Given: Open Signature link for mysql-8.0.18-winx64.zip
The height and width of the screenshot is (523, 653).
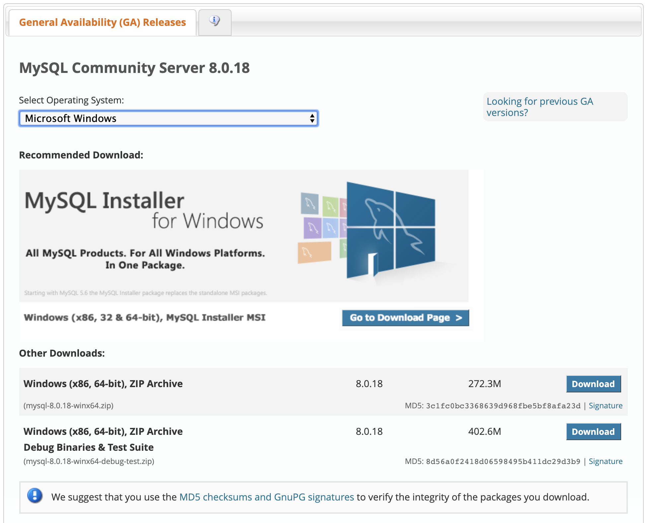Looking at the screenshot, I should point(605,406).
